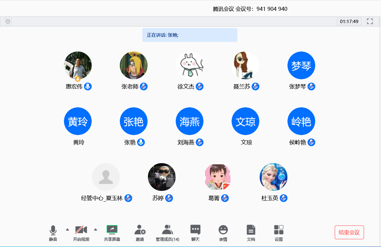Select the blue 文琼 avatar circle

tap(245, 121)
